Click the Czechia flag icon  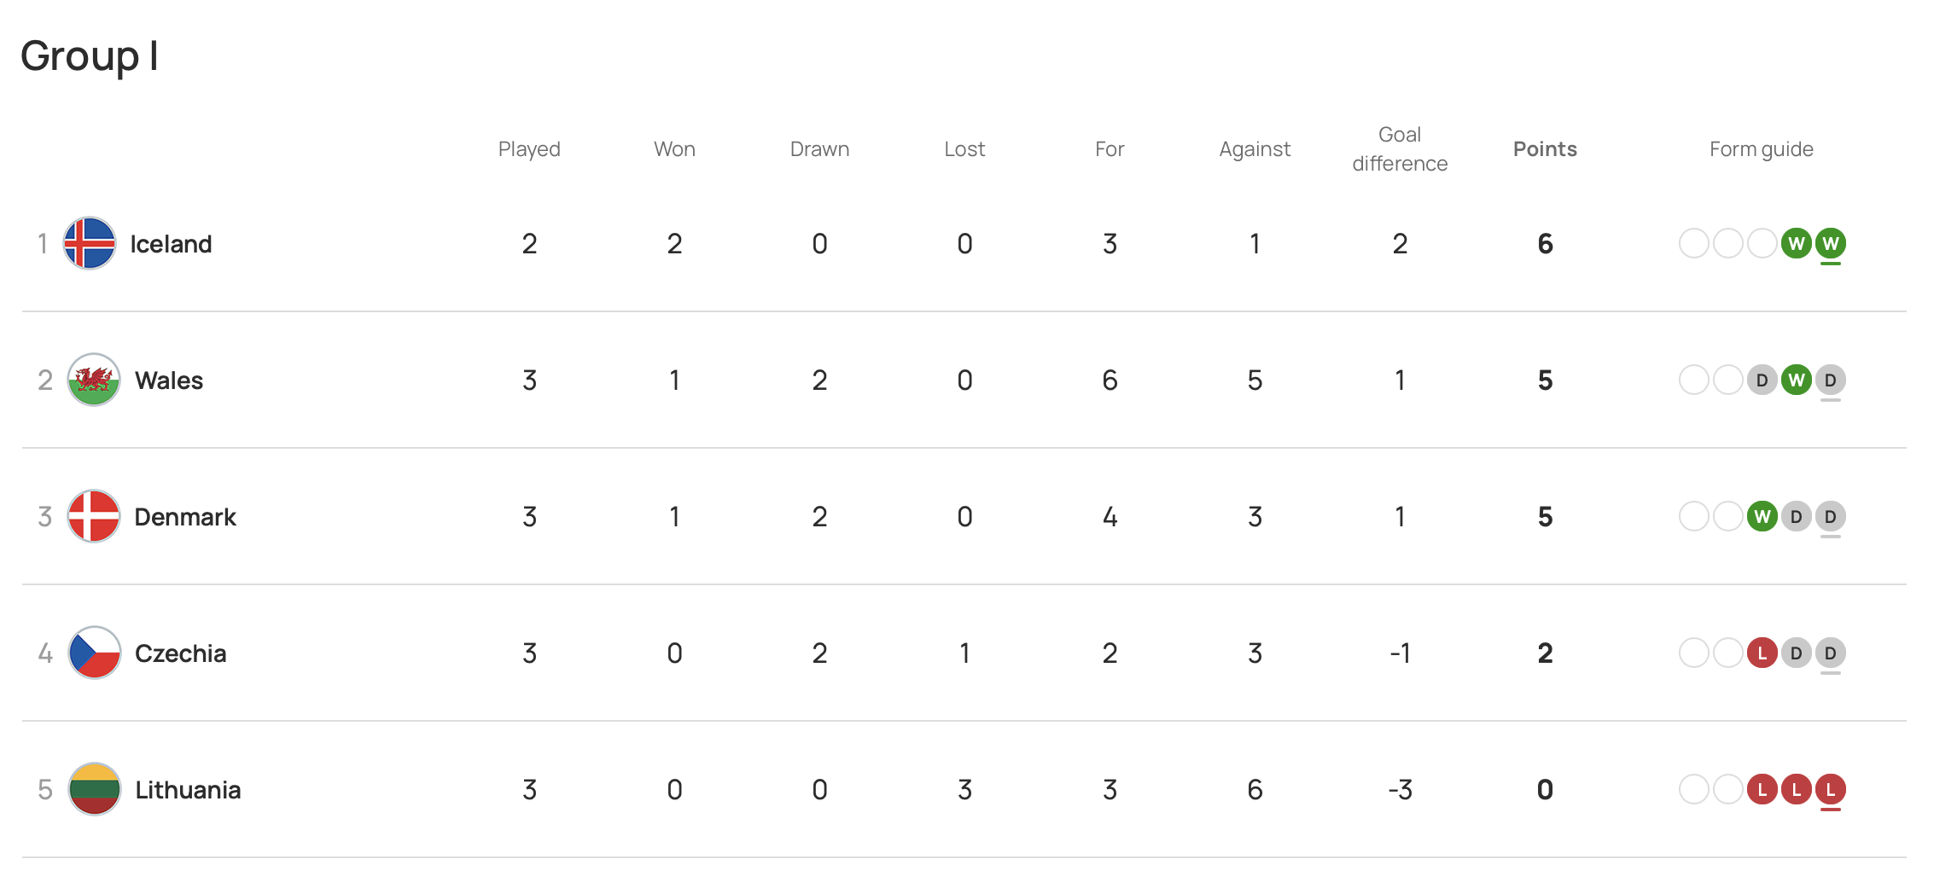tap(94, 653)
